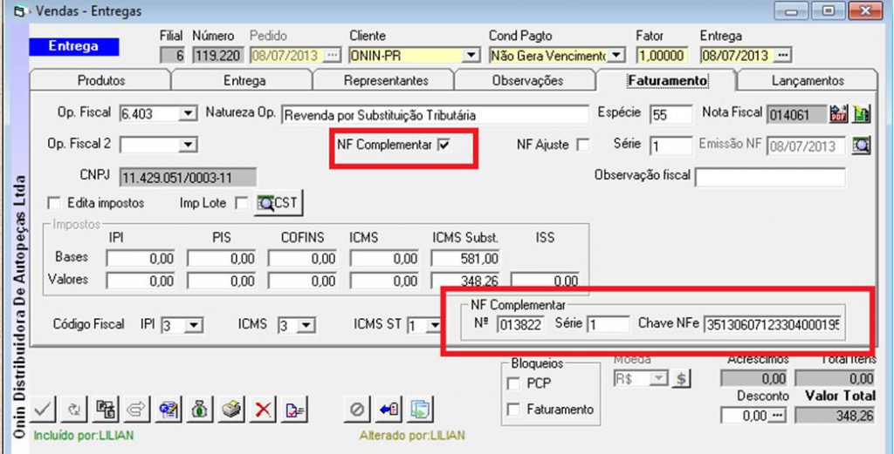
Task: Click the money bag toolbar icon
Action: click(x=200, y=409)
